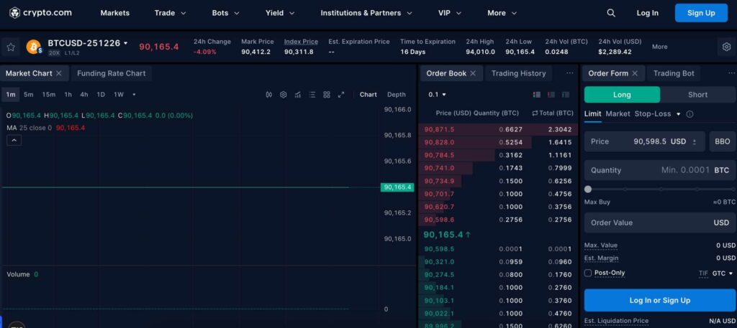Open chart layout grid icon

tap(327, 95)
